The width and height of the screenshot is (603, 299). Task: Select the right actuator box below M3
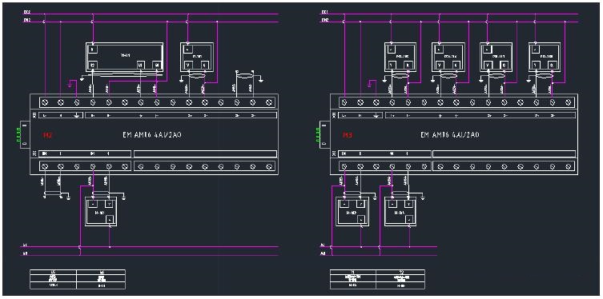(x=400, y=212)
